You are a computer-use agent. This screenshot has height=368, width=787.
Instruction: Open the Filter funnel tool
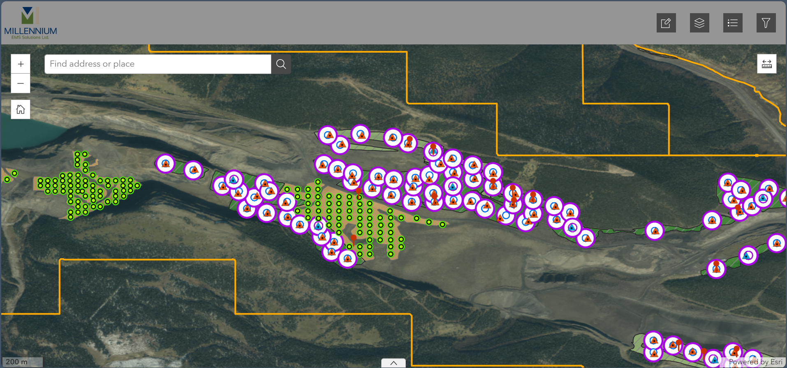(766, 23)
